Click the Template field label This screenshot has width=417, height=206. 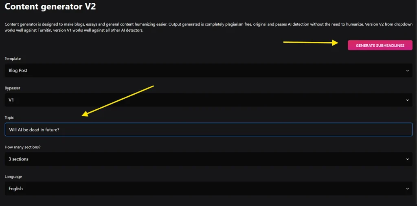click(13, 59)
